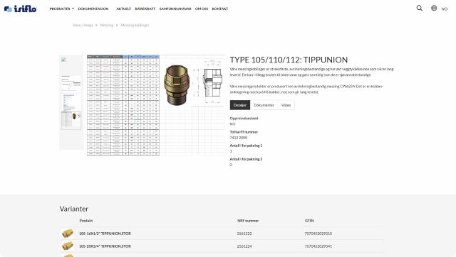
Task: Open brass fitting icon for 105-20X3/4" row
Action: tap(68, 246)
